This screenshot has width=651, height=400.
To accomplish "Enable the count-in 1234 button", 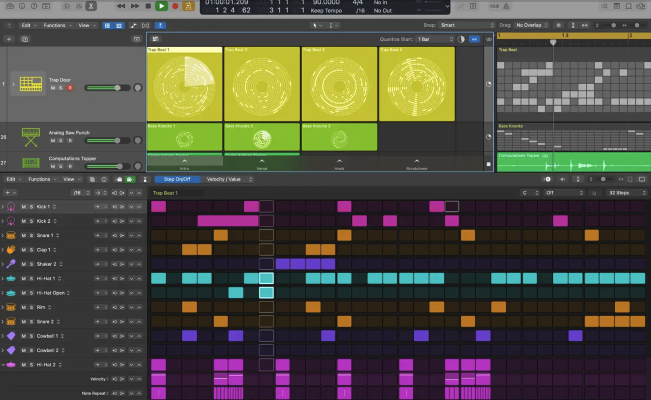I will (x=494, y=6).
